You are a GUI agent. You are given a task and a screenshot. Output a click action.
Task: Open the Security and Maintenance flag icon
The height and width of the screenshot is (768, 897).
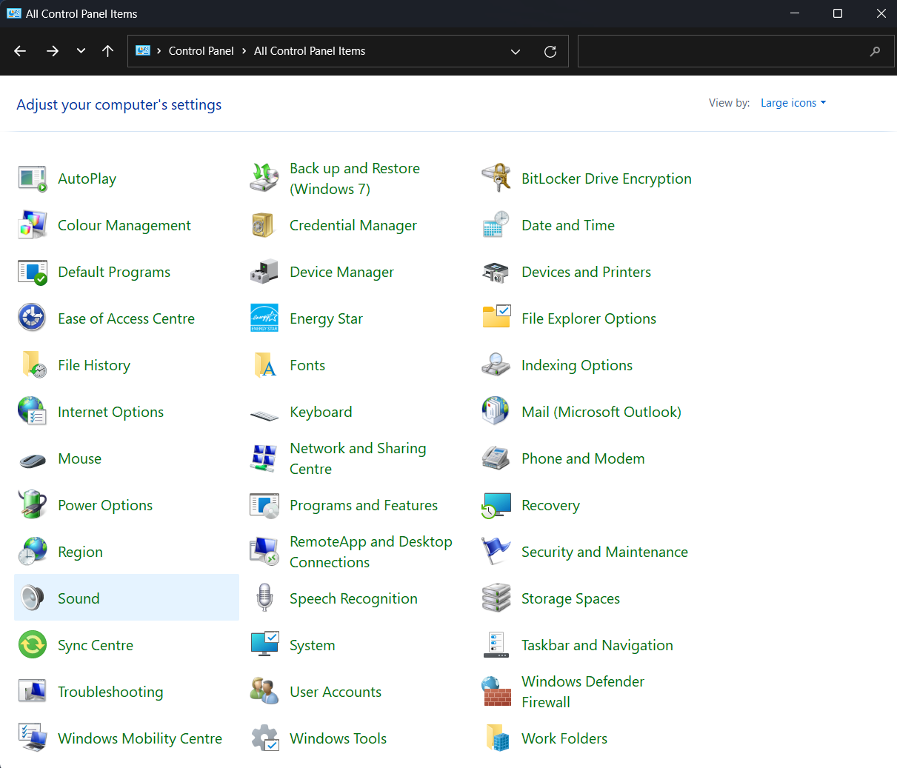496,552
